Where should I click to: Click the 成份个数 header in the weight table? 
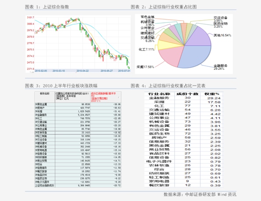(187, 94)
